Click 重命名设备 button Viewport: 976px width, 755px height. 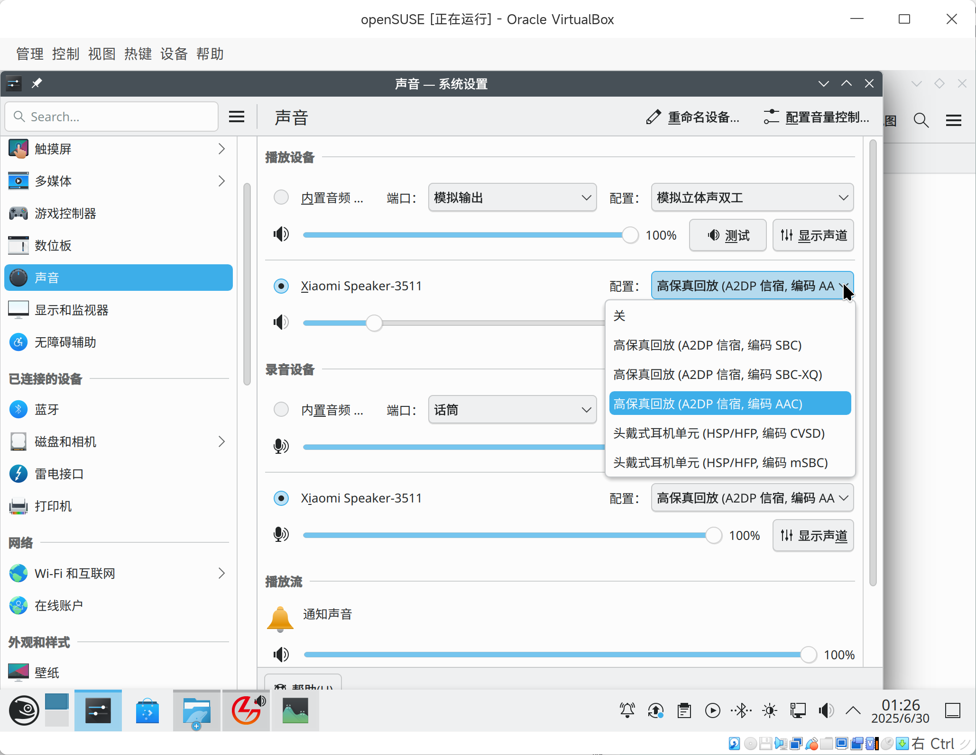[693, 117]
